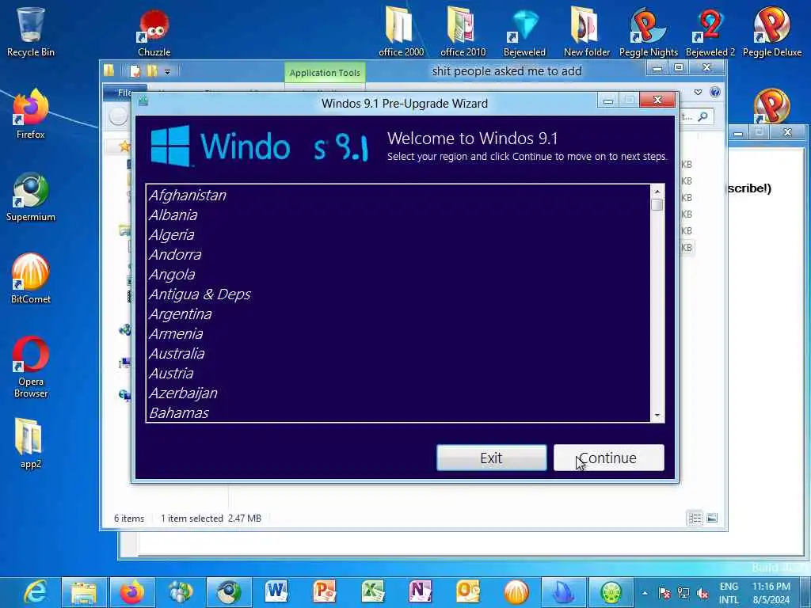Open Internet Explorer from the taskbar
The image size is (811, 608).
[x=36, y=592]
